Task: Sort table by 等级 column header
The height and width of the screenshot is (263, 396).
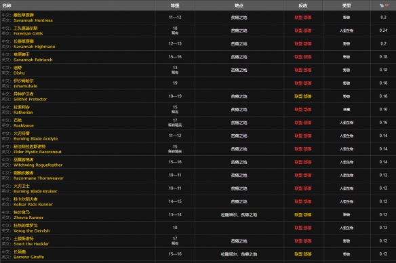Action: pos(175,5)
